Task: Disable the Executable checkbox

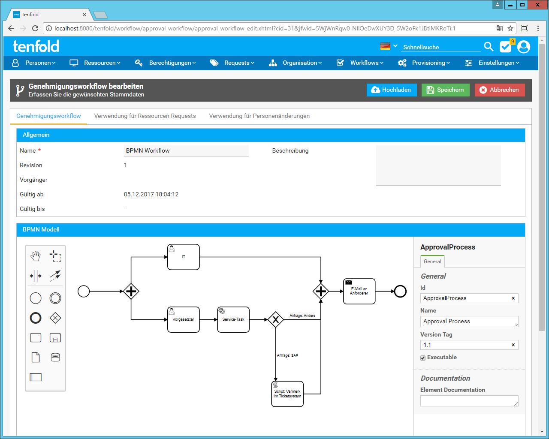Action: (x=423, y=358)
